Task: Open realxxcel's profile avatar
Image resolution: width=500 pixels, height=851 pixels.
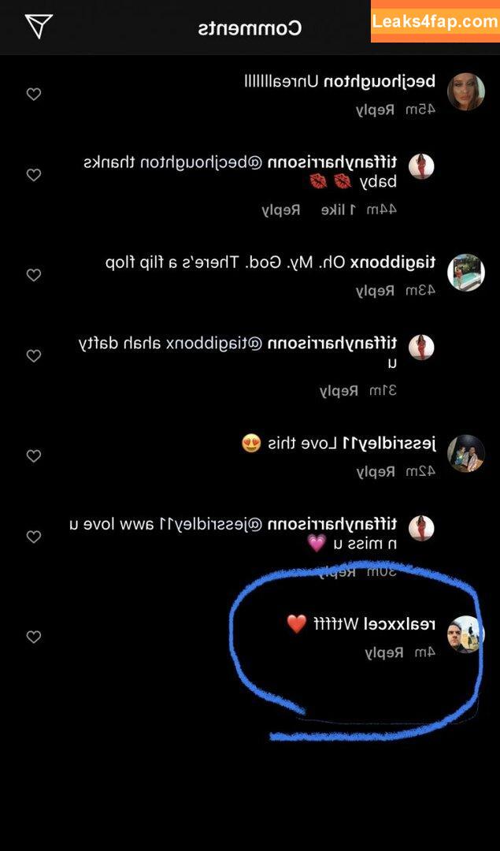Action: click(x=466, y=634)
